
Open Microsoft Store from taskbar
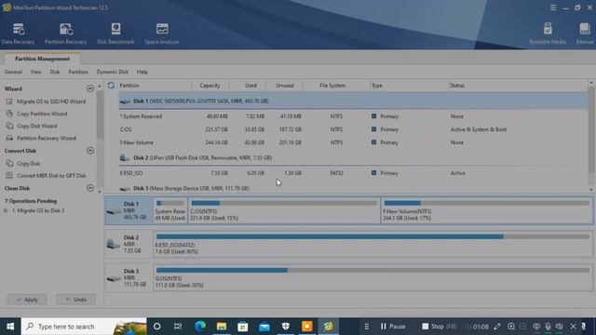click(x=243, y=327)
